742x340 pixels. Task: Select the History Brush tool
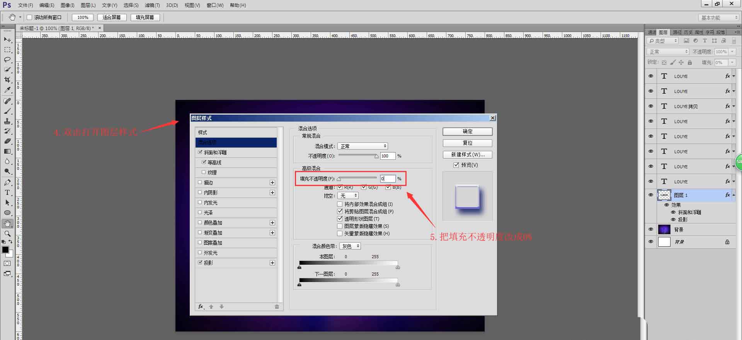pos(7,131)
